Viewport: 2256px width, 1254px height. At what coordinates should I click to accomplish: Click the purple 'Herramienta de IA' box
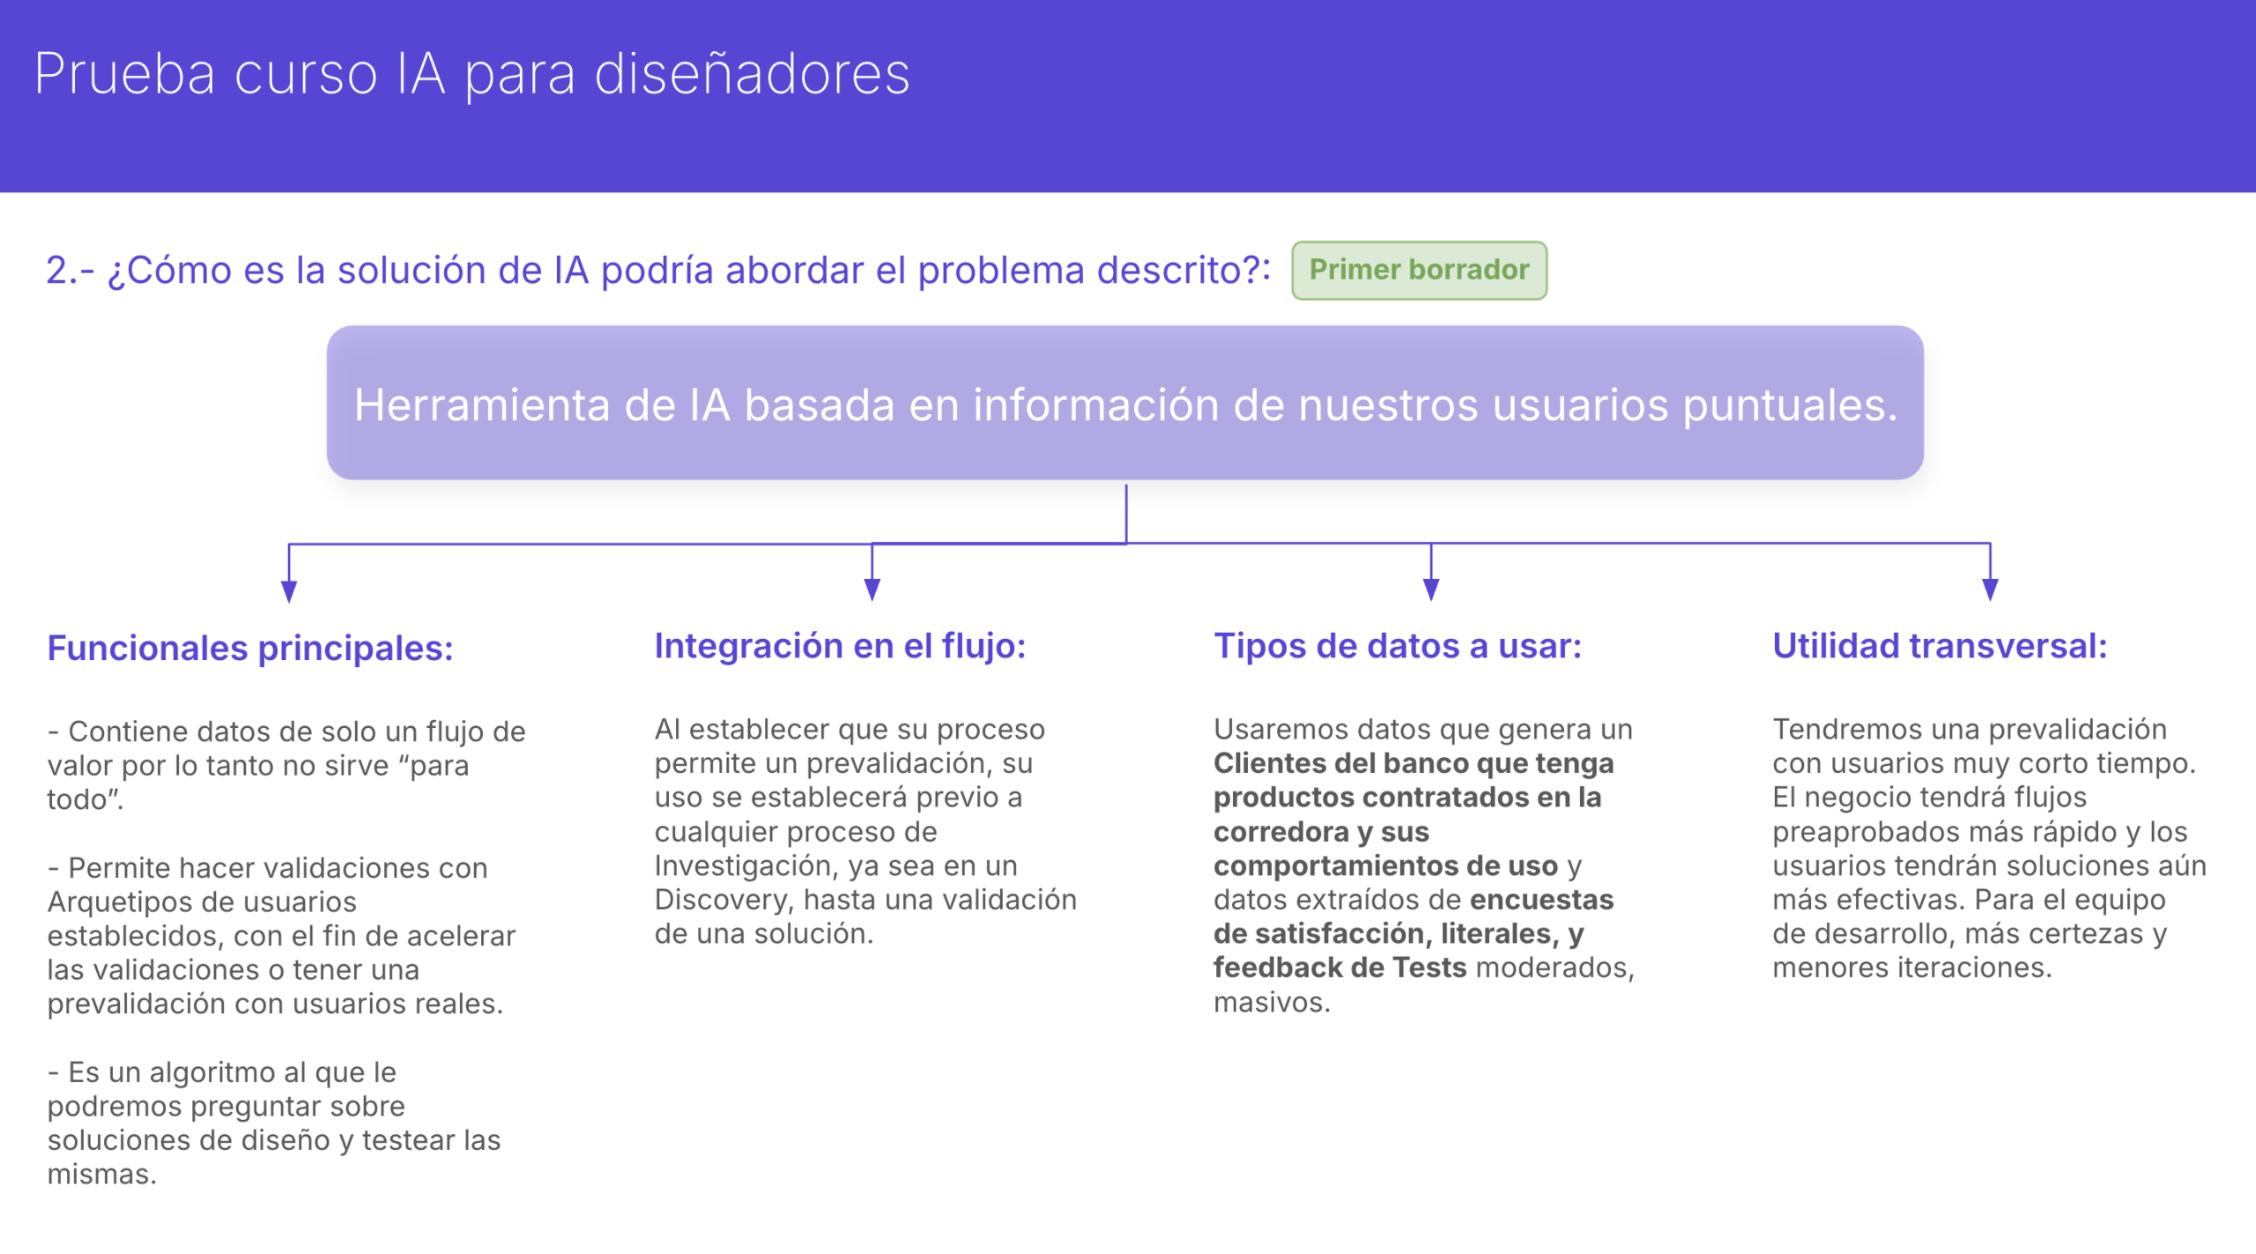[1124, 404]
